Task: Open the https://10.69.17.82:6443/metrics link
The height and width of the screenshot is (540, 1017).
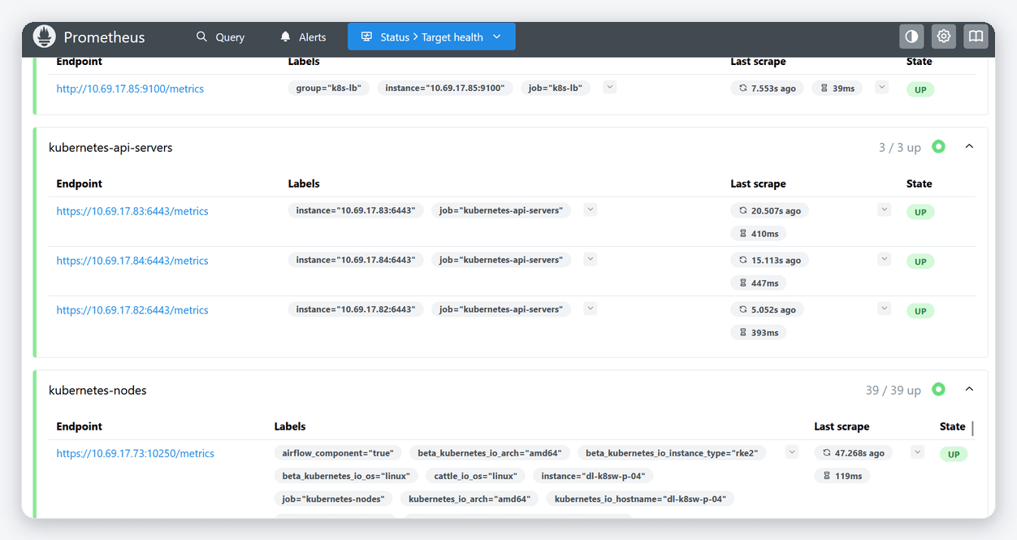Action: pos(132,310)
